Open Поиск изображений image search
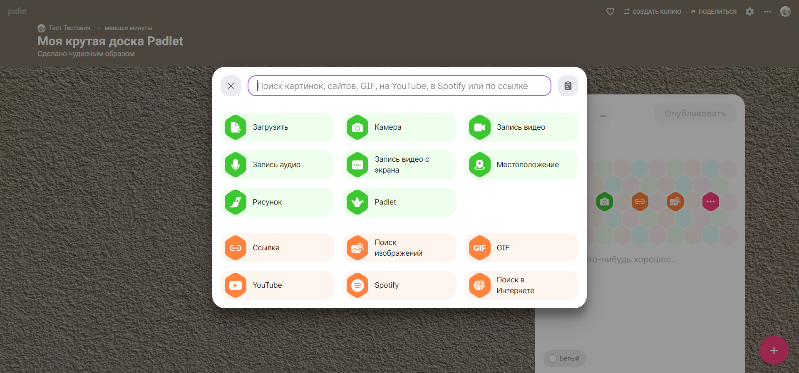 399,248
